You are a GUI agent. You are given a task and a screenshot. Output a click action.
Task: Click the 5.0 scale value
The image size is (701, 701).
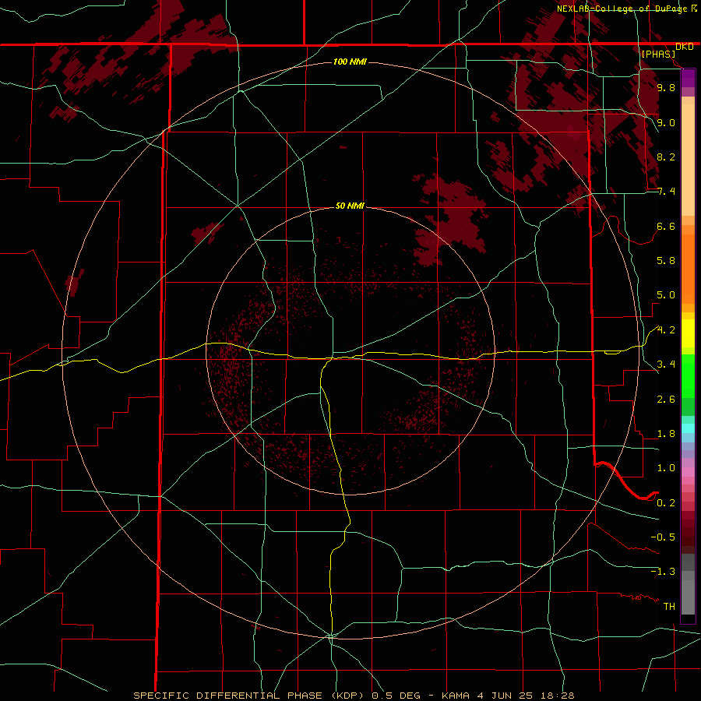(x=666, y=295)
